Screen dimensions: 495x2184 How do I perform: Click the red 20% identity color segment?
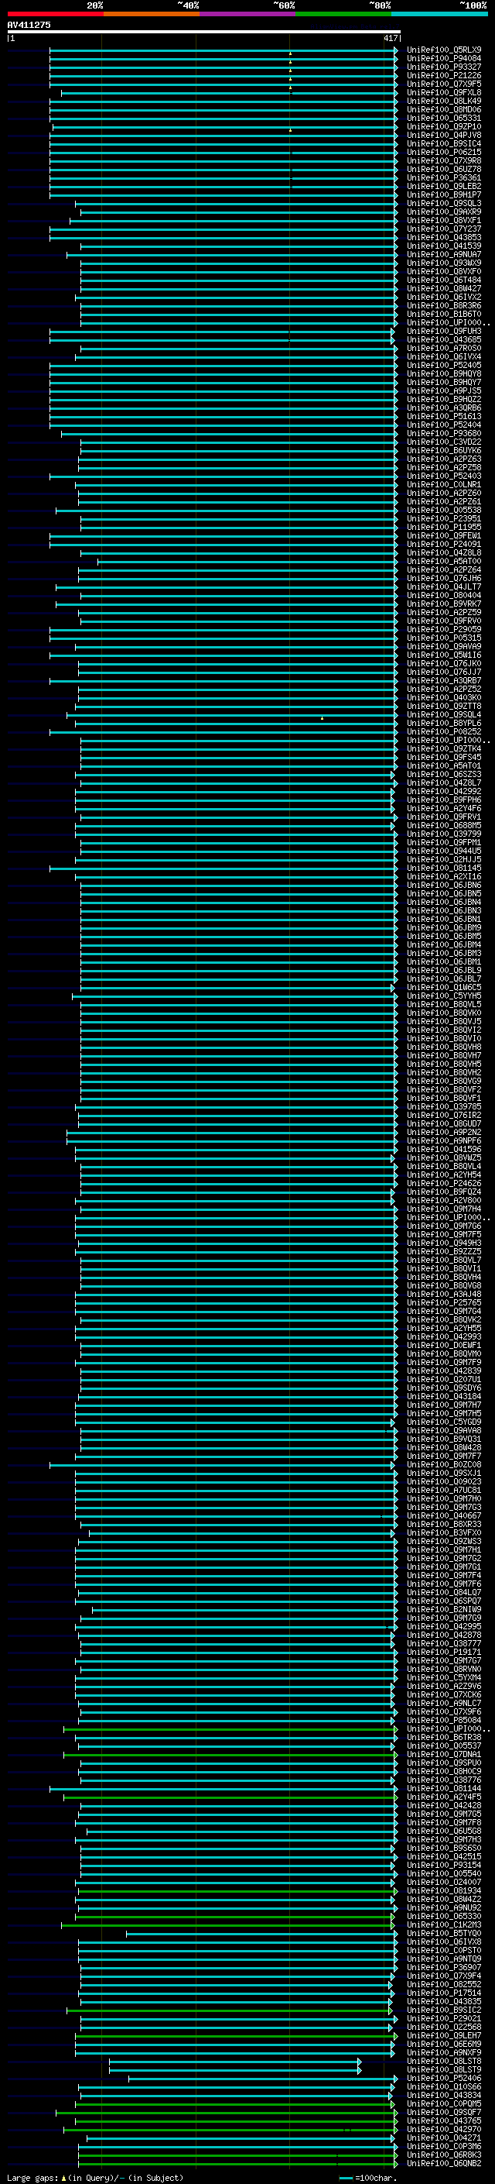coord(55,14)
